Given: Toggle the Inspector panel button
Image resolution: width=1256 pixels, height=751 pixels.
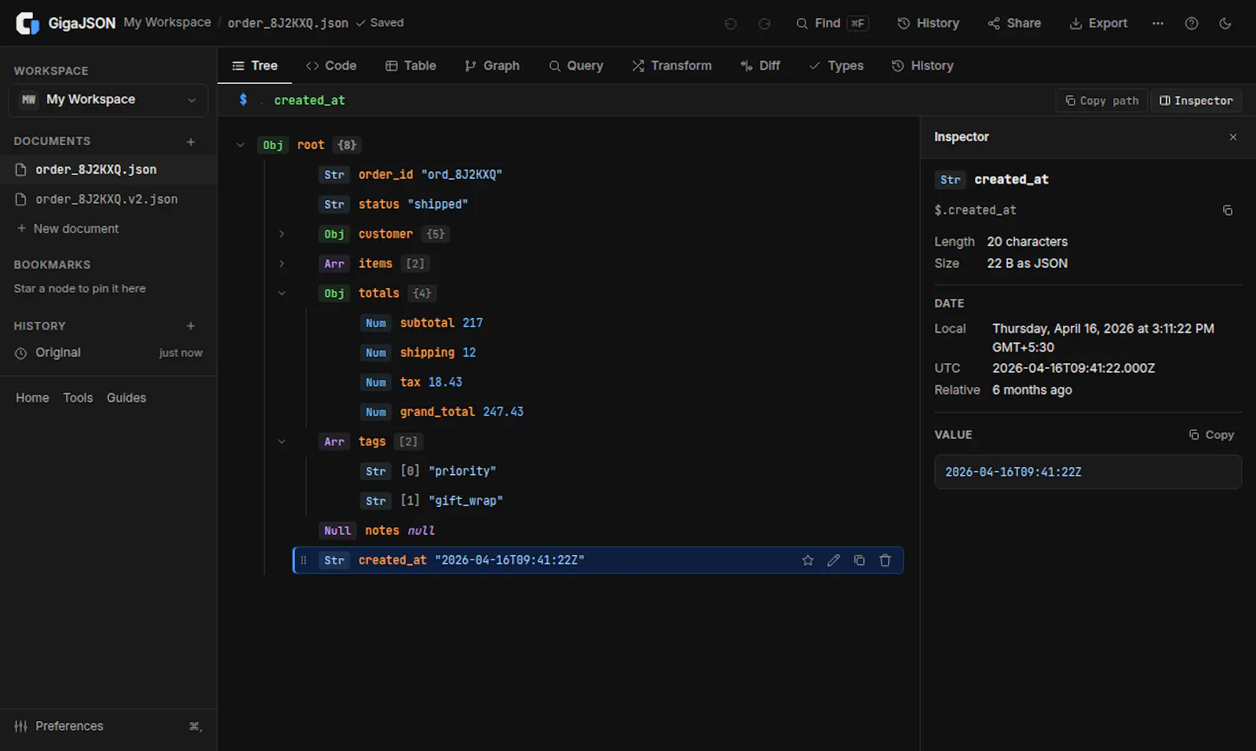Looking at the screenshot, I should tap(1196, 100).
